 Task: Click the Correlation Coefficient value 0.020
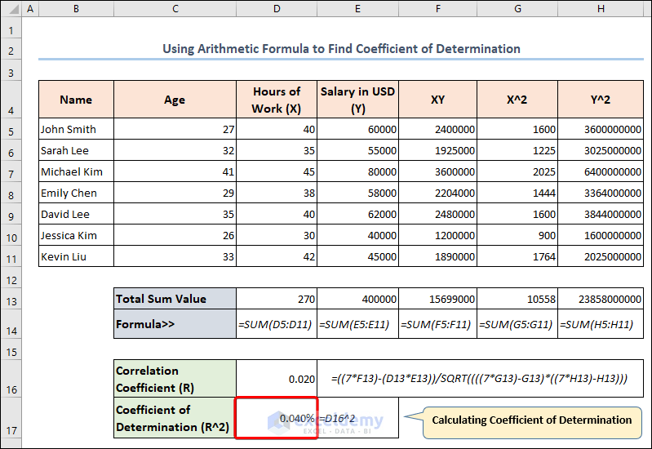click(x=277, y=379)
